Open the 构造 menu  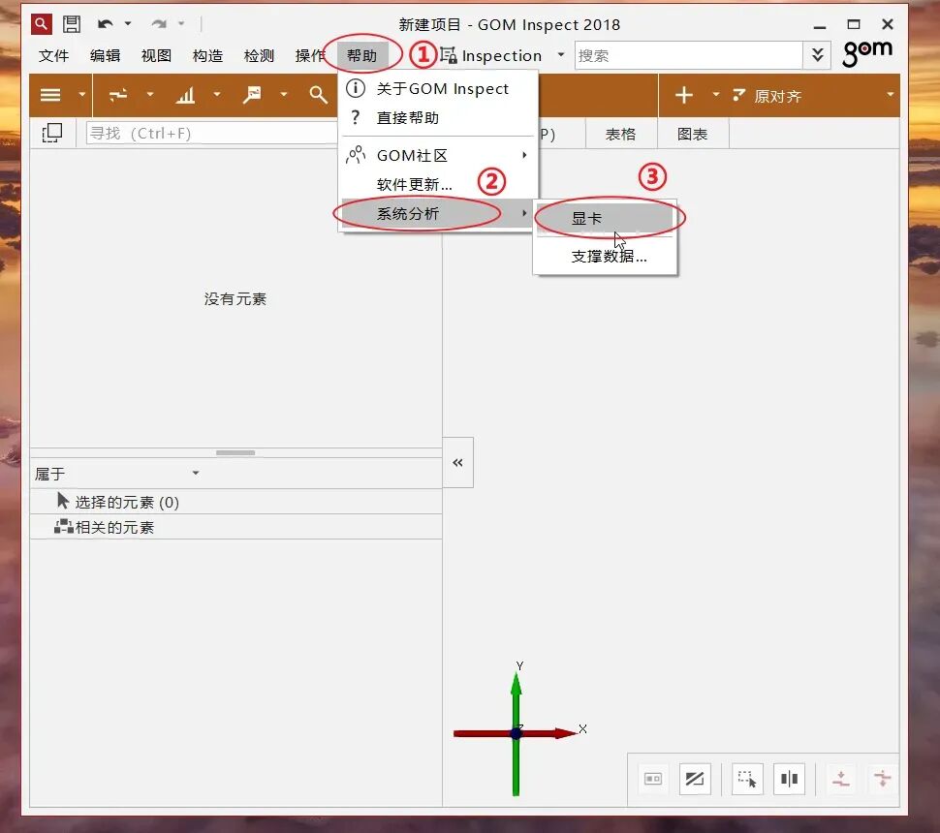pyautogui.click(x=207, y=56)
